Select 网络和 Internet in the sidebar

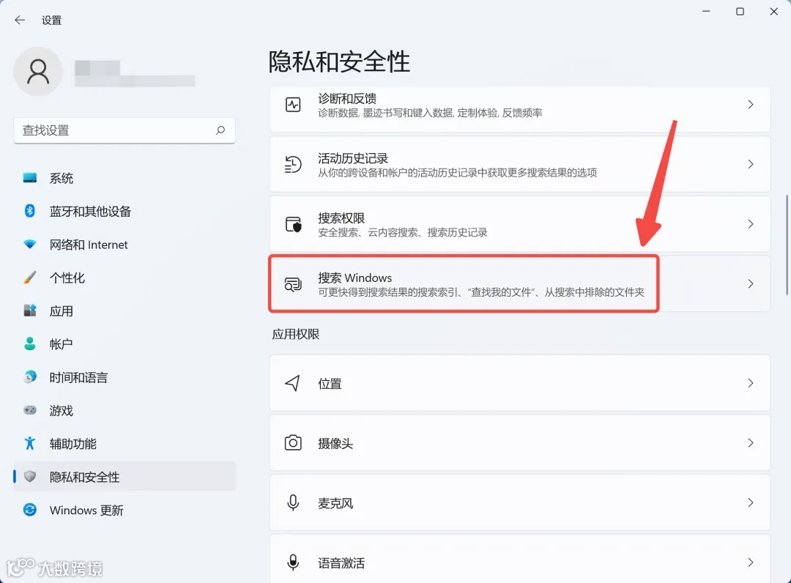tap(125, 245)
